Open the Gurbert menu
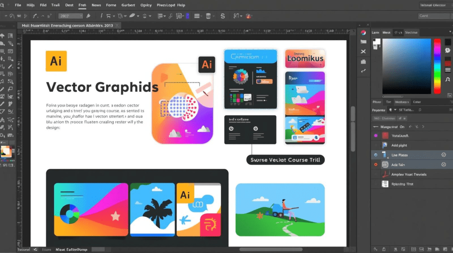 point(128,5)
